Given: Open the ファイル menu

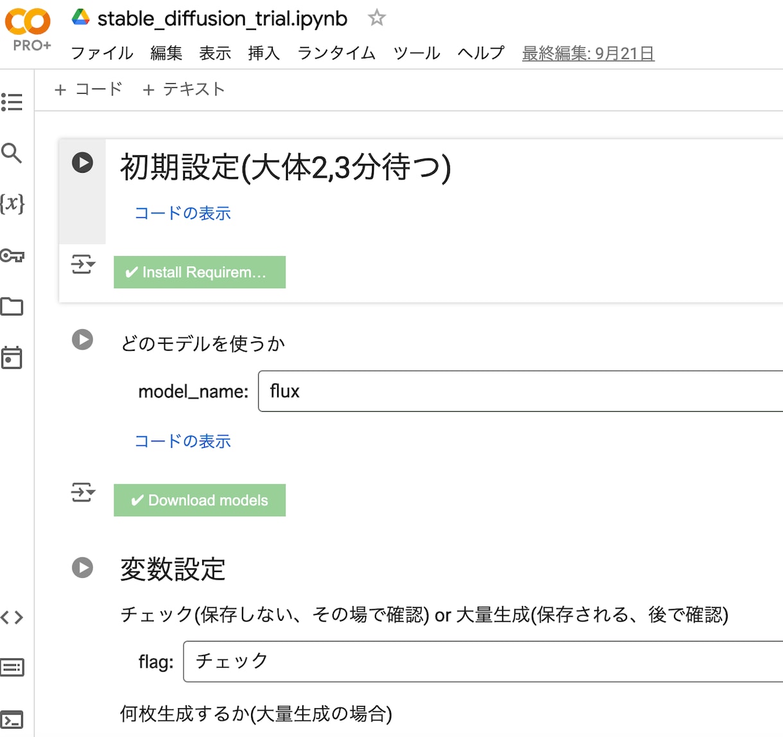Looking at the screenshot, I should tap(102, 53).
